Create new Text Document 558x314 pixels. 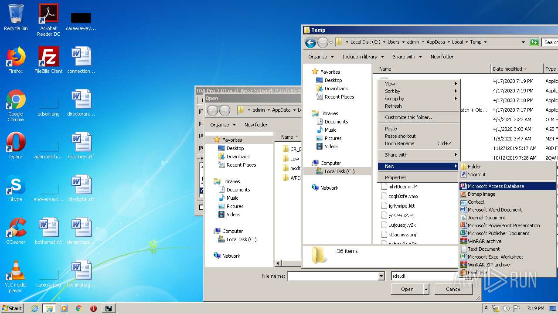(508, 249)
